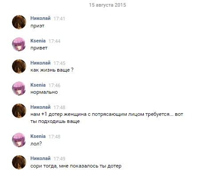Click the name Николай above the 'нам +1 дотер' message
Image resolution: width=217 pixels, height=187 pixels.
pyautogui.click(x=40, y=107)
